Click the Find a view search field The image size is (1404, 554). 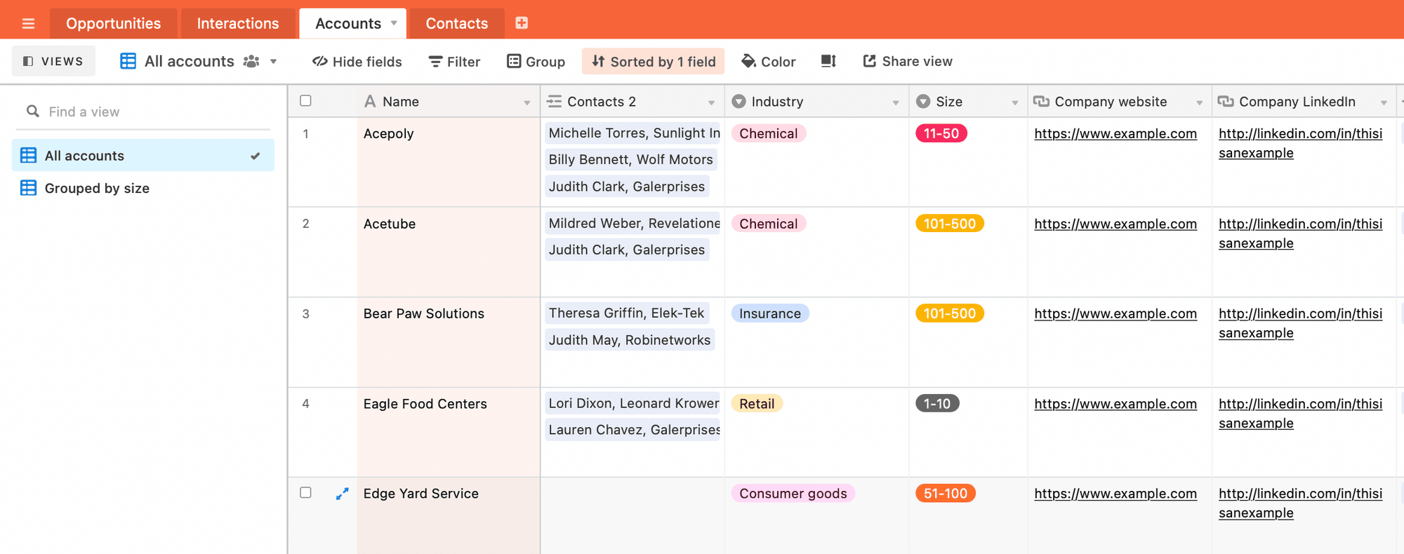pyautogui.click(x=147, y=112)
